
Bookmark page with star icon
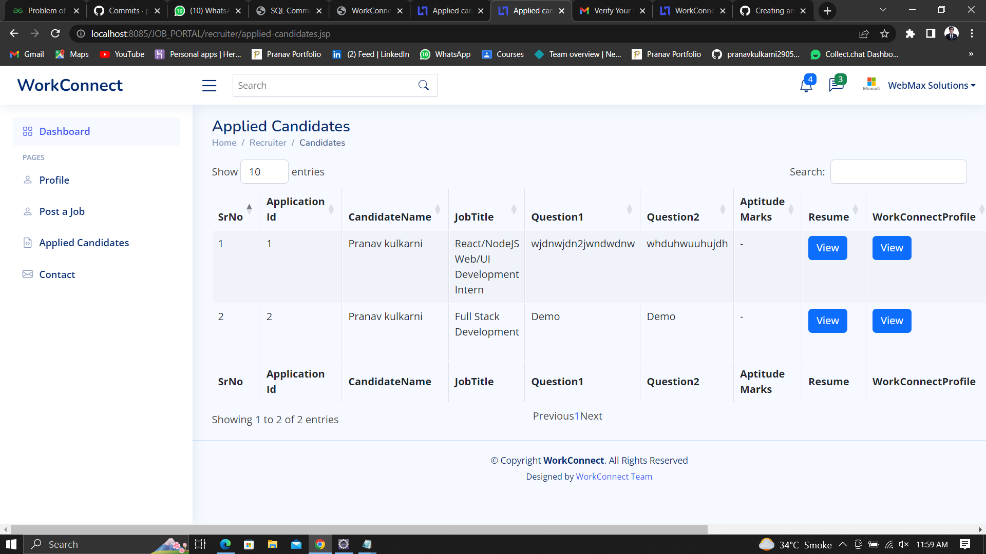pos(884,34)
